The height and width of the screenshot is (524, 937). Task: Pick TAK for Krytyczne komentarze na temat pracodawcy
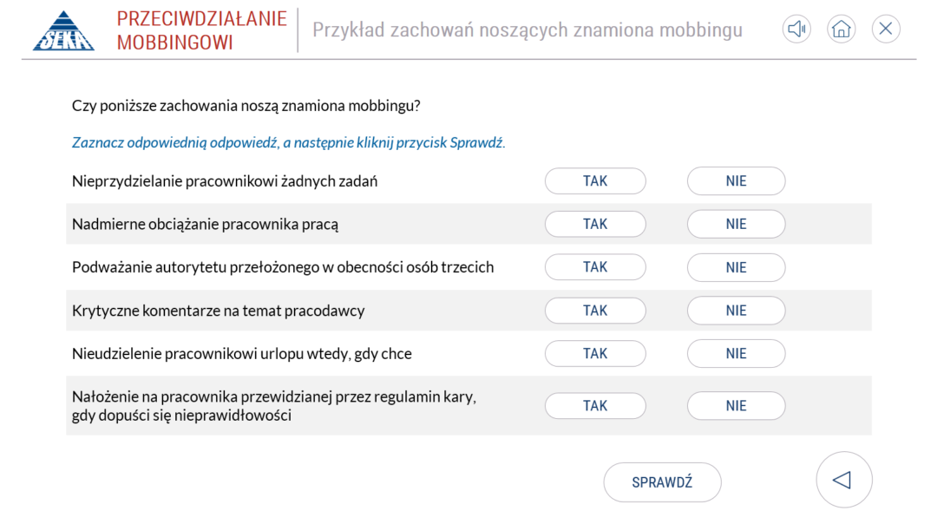pyautogui.click(x=595, y=311)
